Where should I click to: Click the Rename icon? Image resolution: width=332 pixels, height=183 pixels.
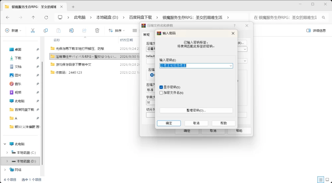coord(71,31)
